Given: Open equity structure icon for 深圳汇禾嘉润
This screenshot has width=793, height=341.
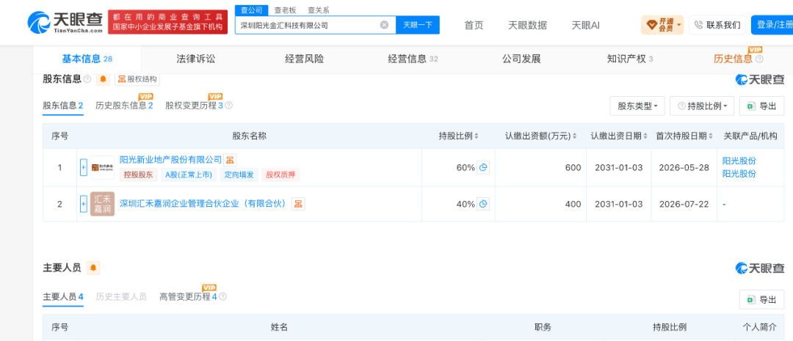Looking at the screenshot, I should pyautogui.click(x=298, y=204).
